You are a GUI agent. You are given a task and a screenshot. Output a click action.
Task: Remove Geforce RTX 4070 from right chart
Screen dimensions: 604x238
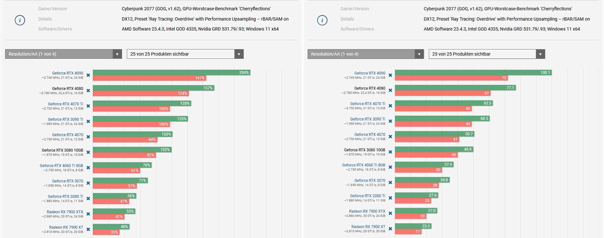(390, 137)
